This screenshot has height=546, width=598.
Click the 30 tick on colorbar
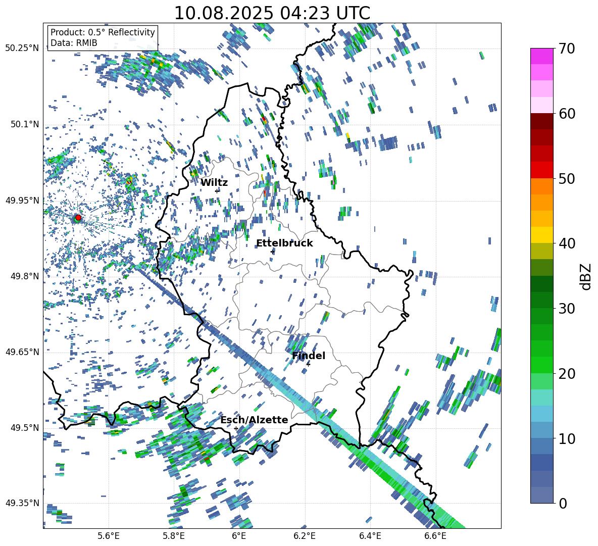coord(567,308)
